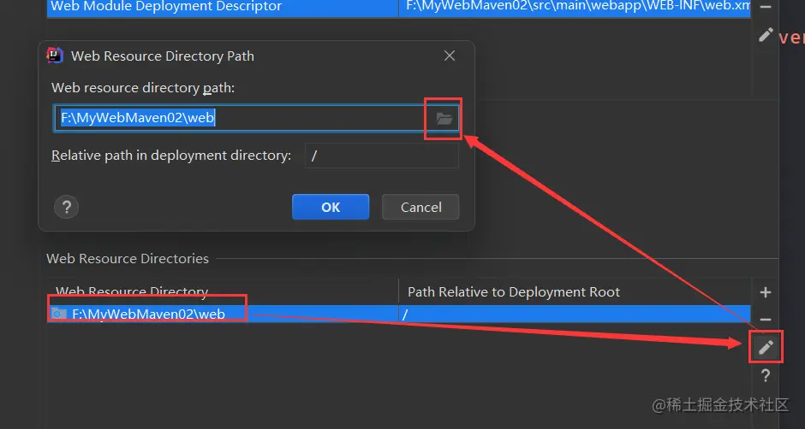Image resolution: width=805 pixels, height=429 pixels.
Task: Click the OK button in dialog
Action: (x=331, y=207)
